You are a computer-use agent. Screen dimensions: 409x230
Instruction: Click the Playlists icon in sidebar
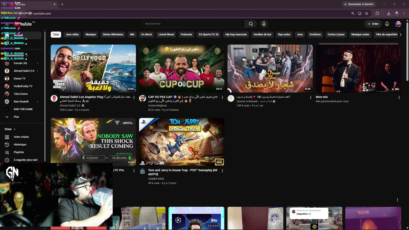7,152
